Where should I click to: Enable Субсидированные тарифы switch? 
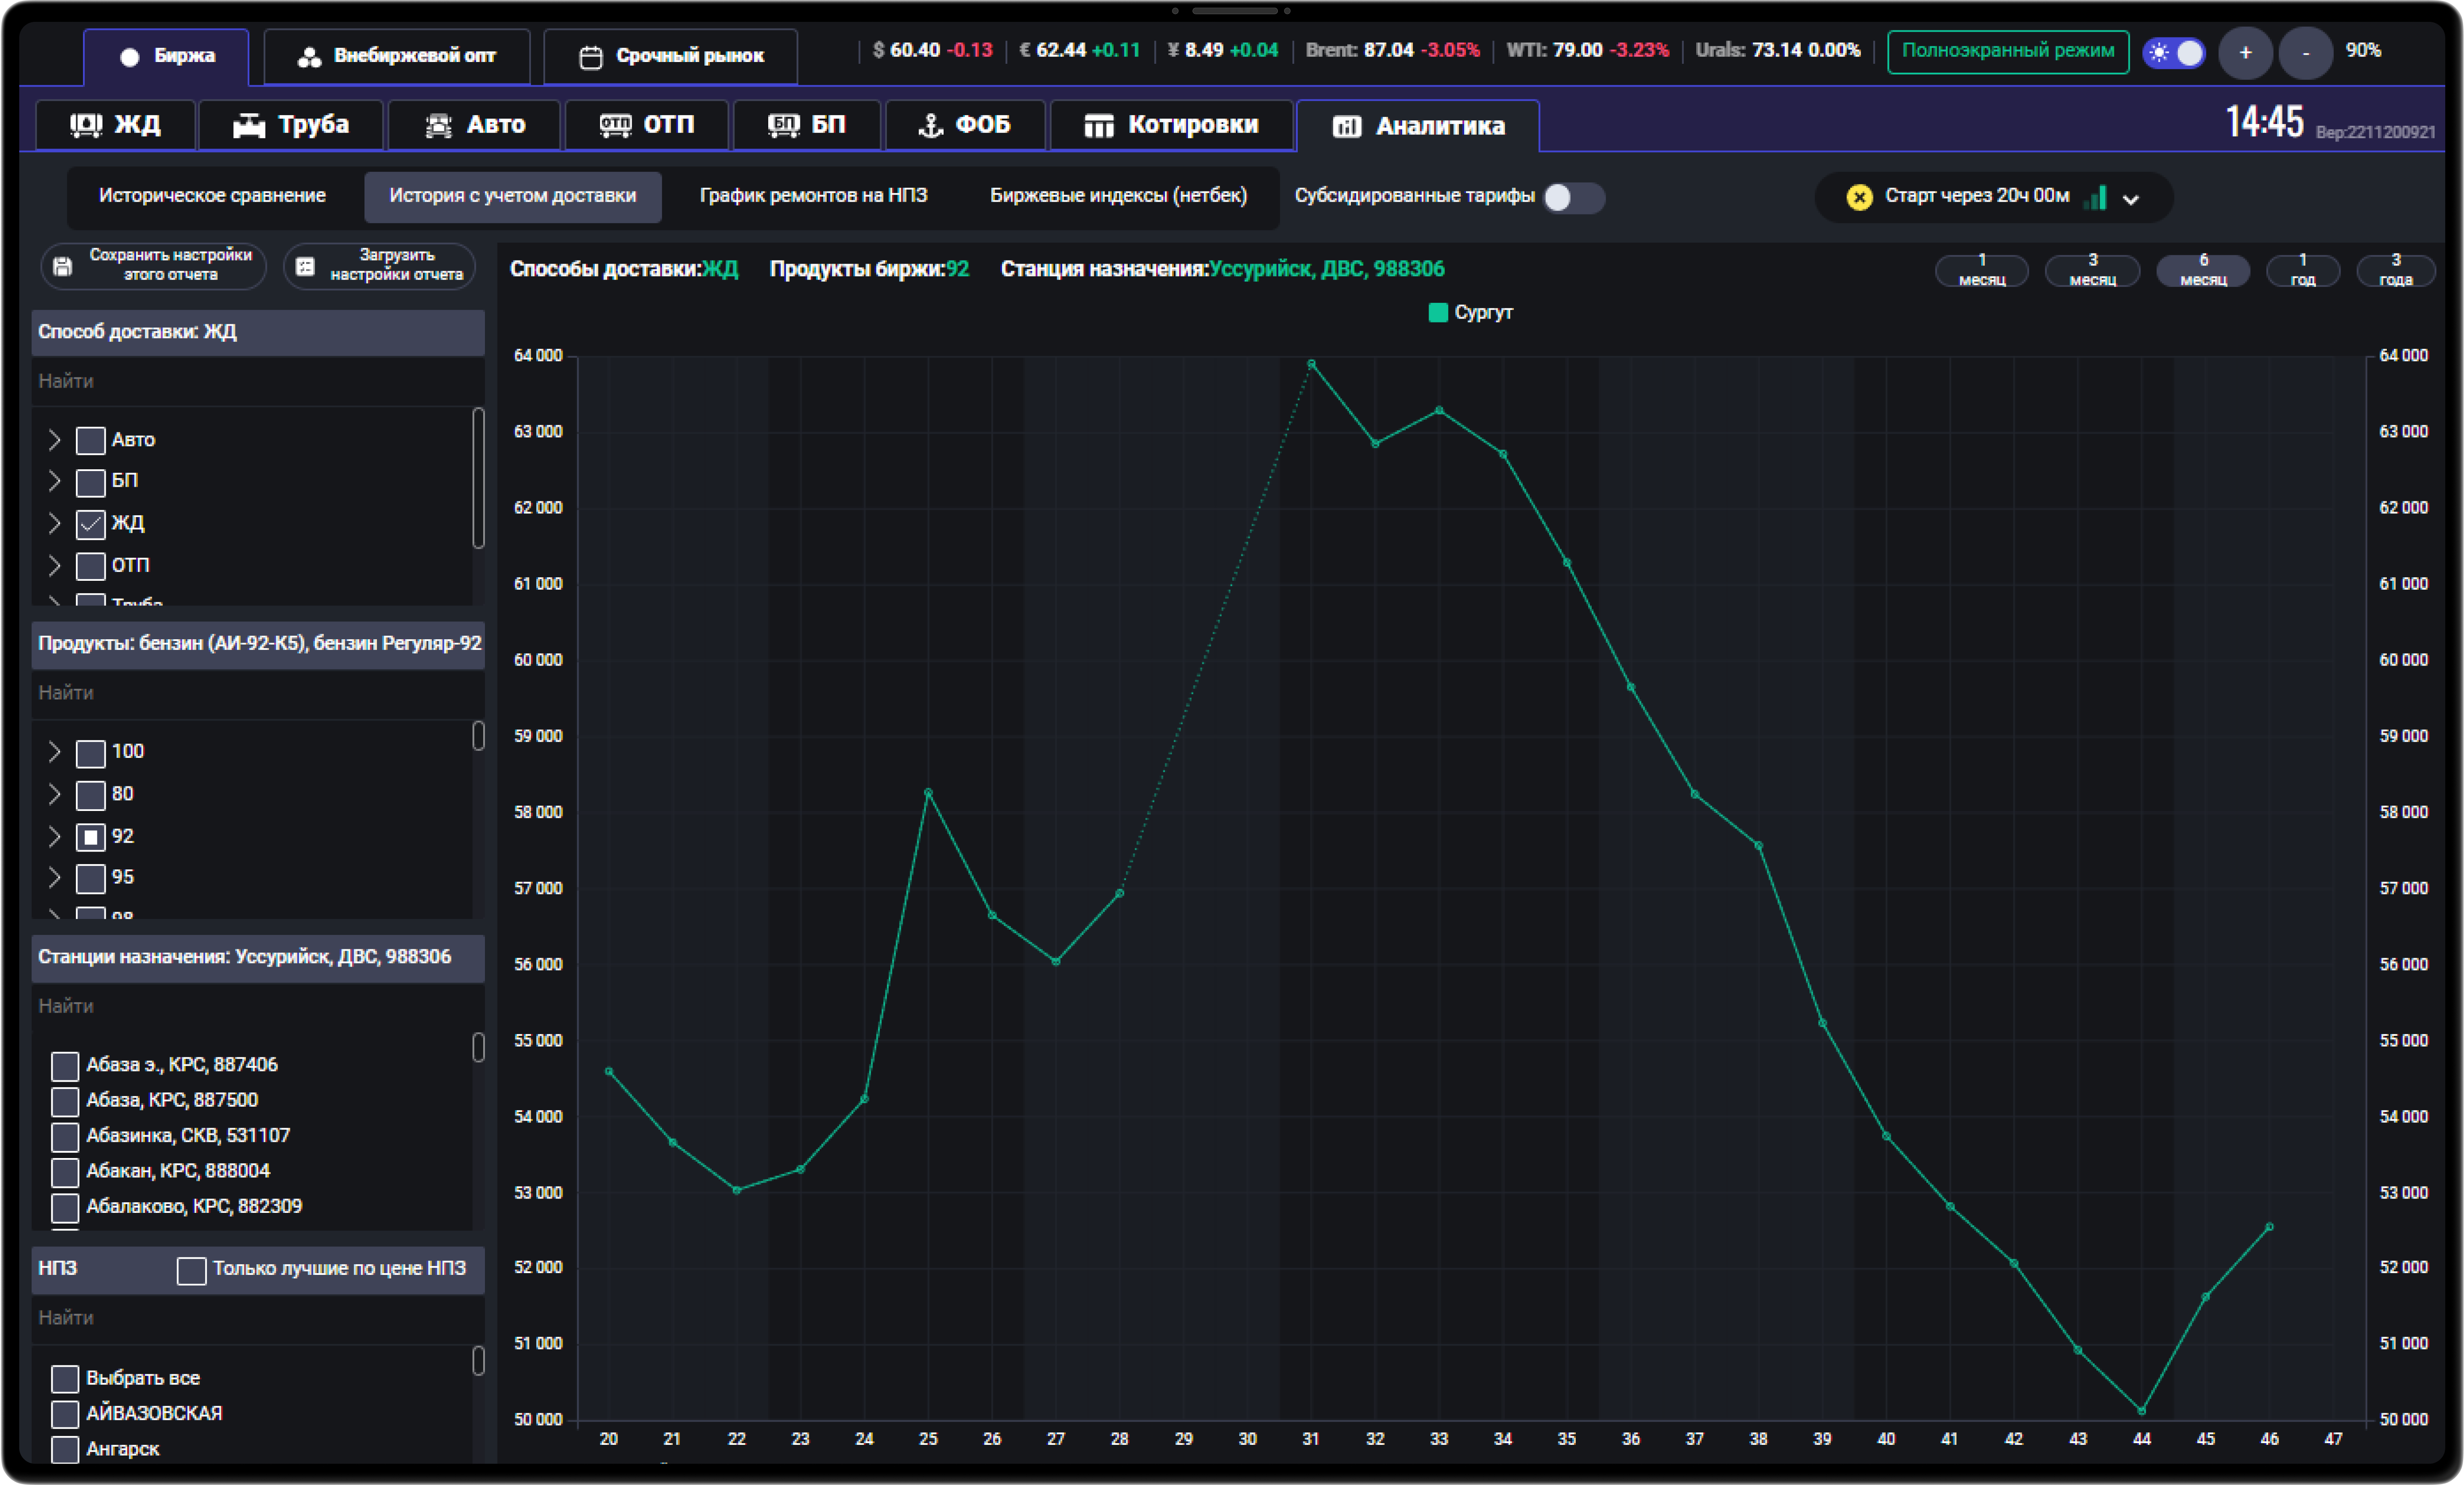pos(1573,197)
